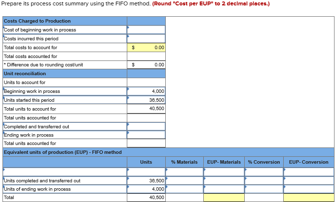The image size is (336, 202).
Task: Click EUP- Conversion for units of ending work in process
Action: point(309,189)
